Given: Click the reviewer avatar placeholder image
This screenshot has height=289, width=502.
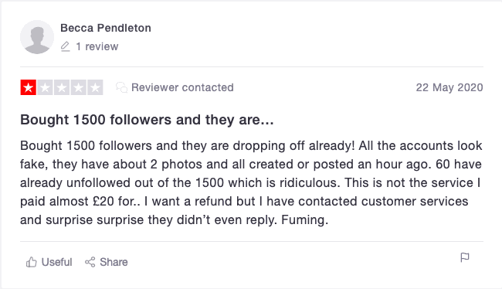Looking at the screenshot, I should [x=37, y=37].
